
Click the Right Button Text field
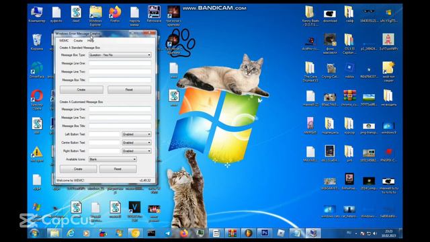tap(104, 151)
